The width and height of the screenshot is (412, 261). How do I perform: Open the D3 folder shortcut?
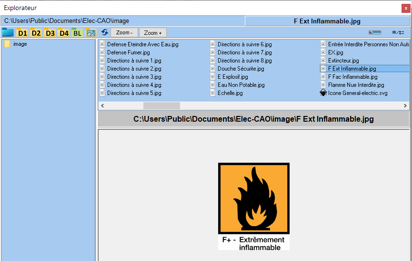pyautogui.click(x=50, y=32)
